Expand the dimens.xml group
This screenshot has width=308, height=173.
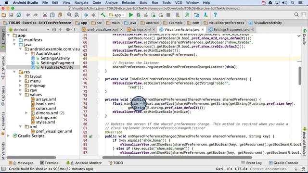[x=26, y=113]
